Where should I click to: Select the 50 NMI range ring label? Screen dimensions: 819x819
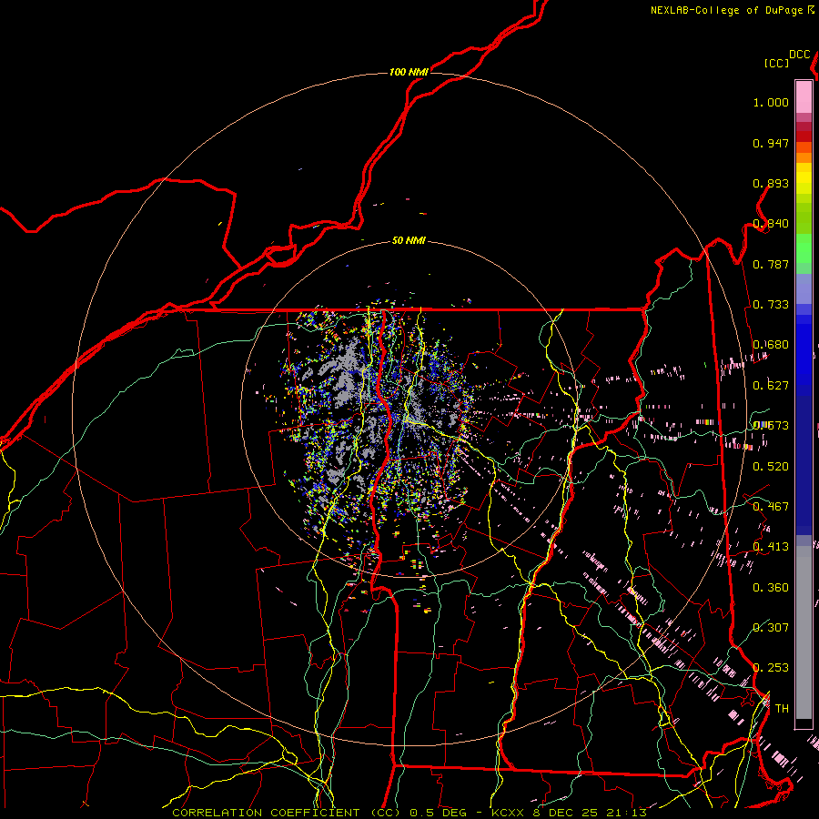(x=409, y=241)
